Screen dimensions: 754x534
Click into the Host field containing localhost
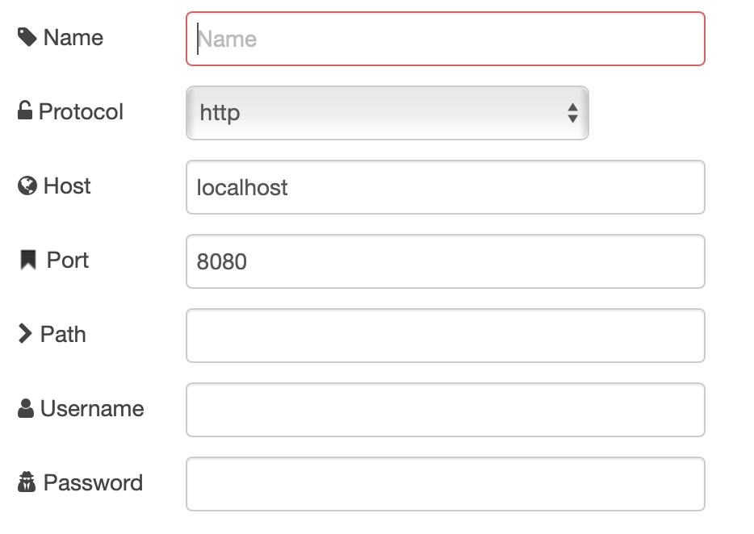pos(445,187)
